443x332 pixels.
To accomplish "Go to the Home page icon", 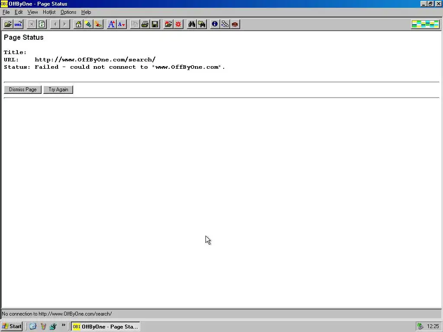I will [78, 24].
